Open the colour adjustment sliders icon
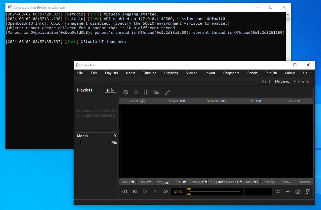This screenshot has height=210, width=321. click(146, 92)
